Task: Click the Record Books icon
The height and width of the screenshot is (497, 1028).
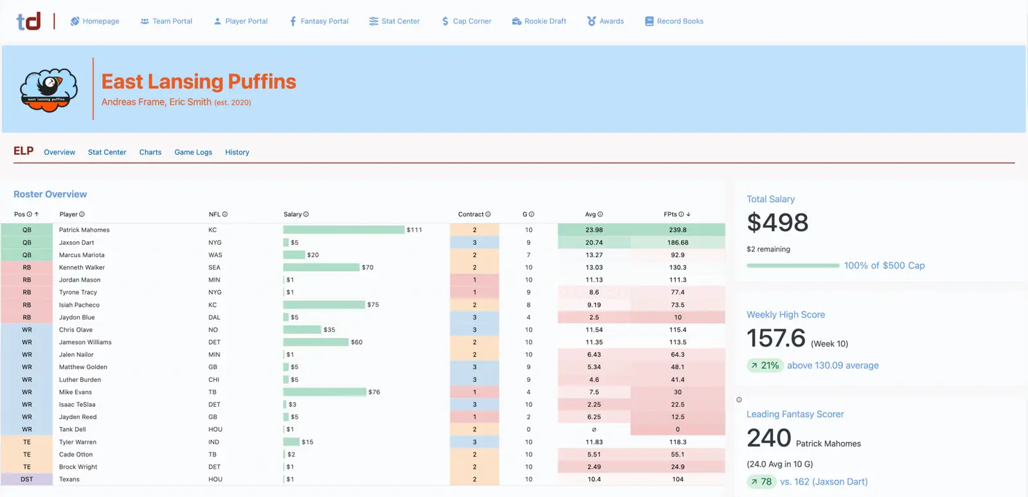Action: pos(649,21)
